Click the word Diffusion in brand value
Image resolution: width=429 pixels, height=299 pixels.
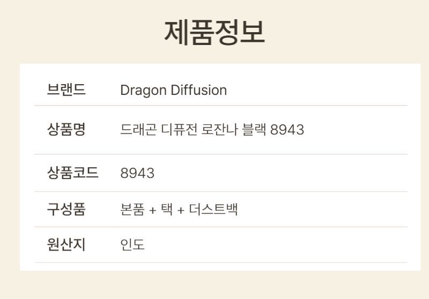pyautogui.click(x=198, y=90)
